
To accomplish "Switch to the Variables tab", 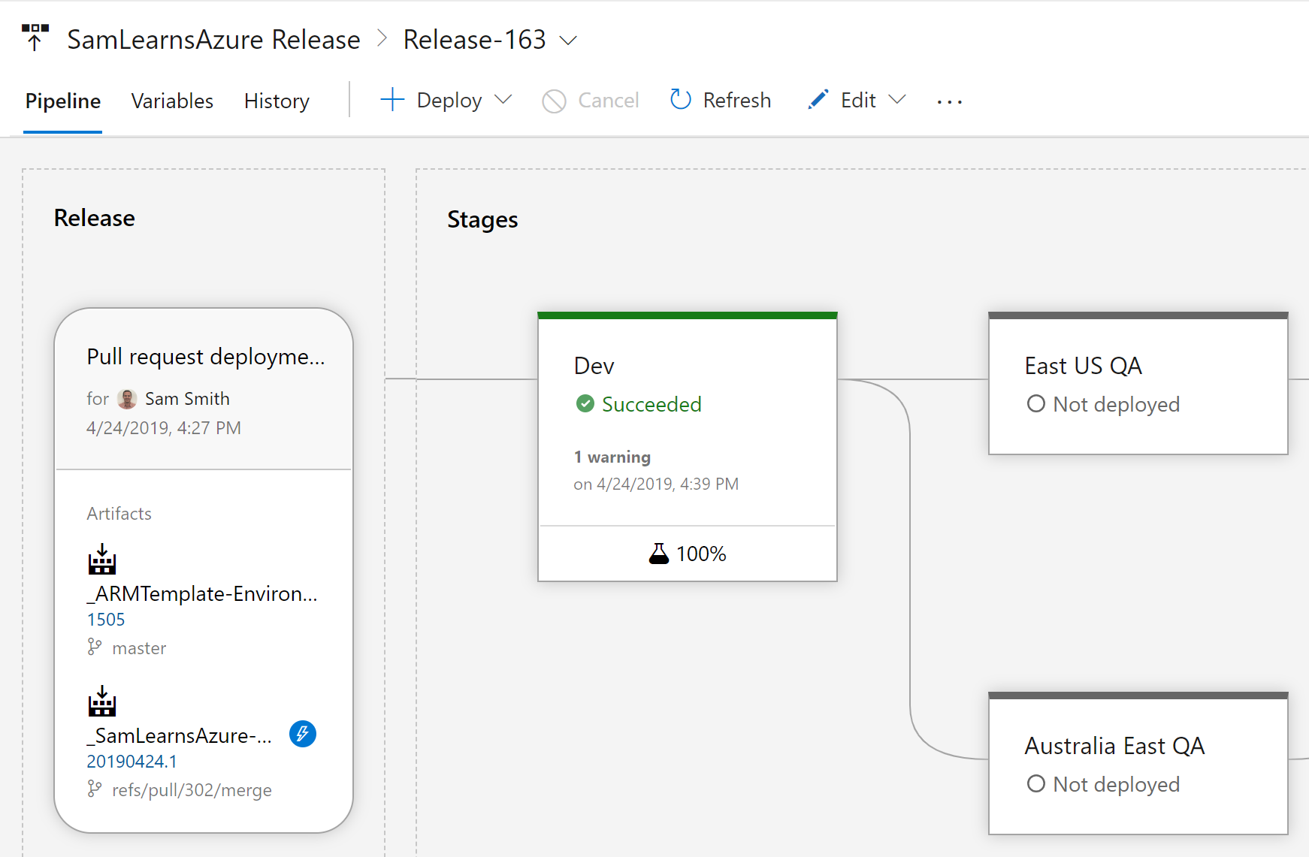I will click(172, 101).
